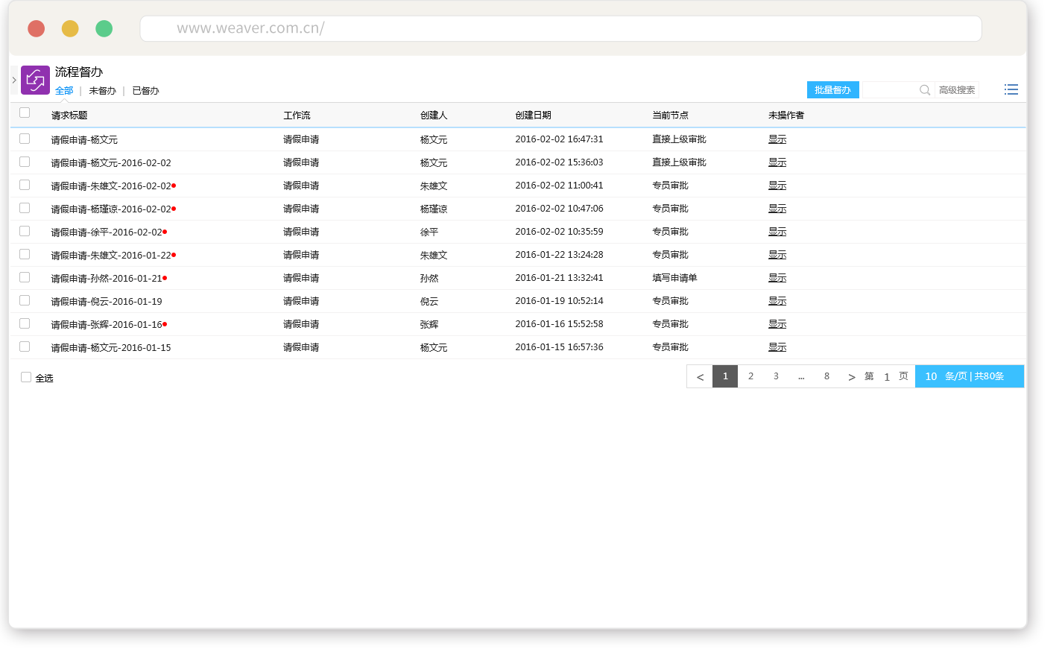
Task: Open the list view menu icon
Action: pyautogui.click(x=1011, y=89)
